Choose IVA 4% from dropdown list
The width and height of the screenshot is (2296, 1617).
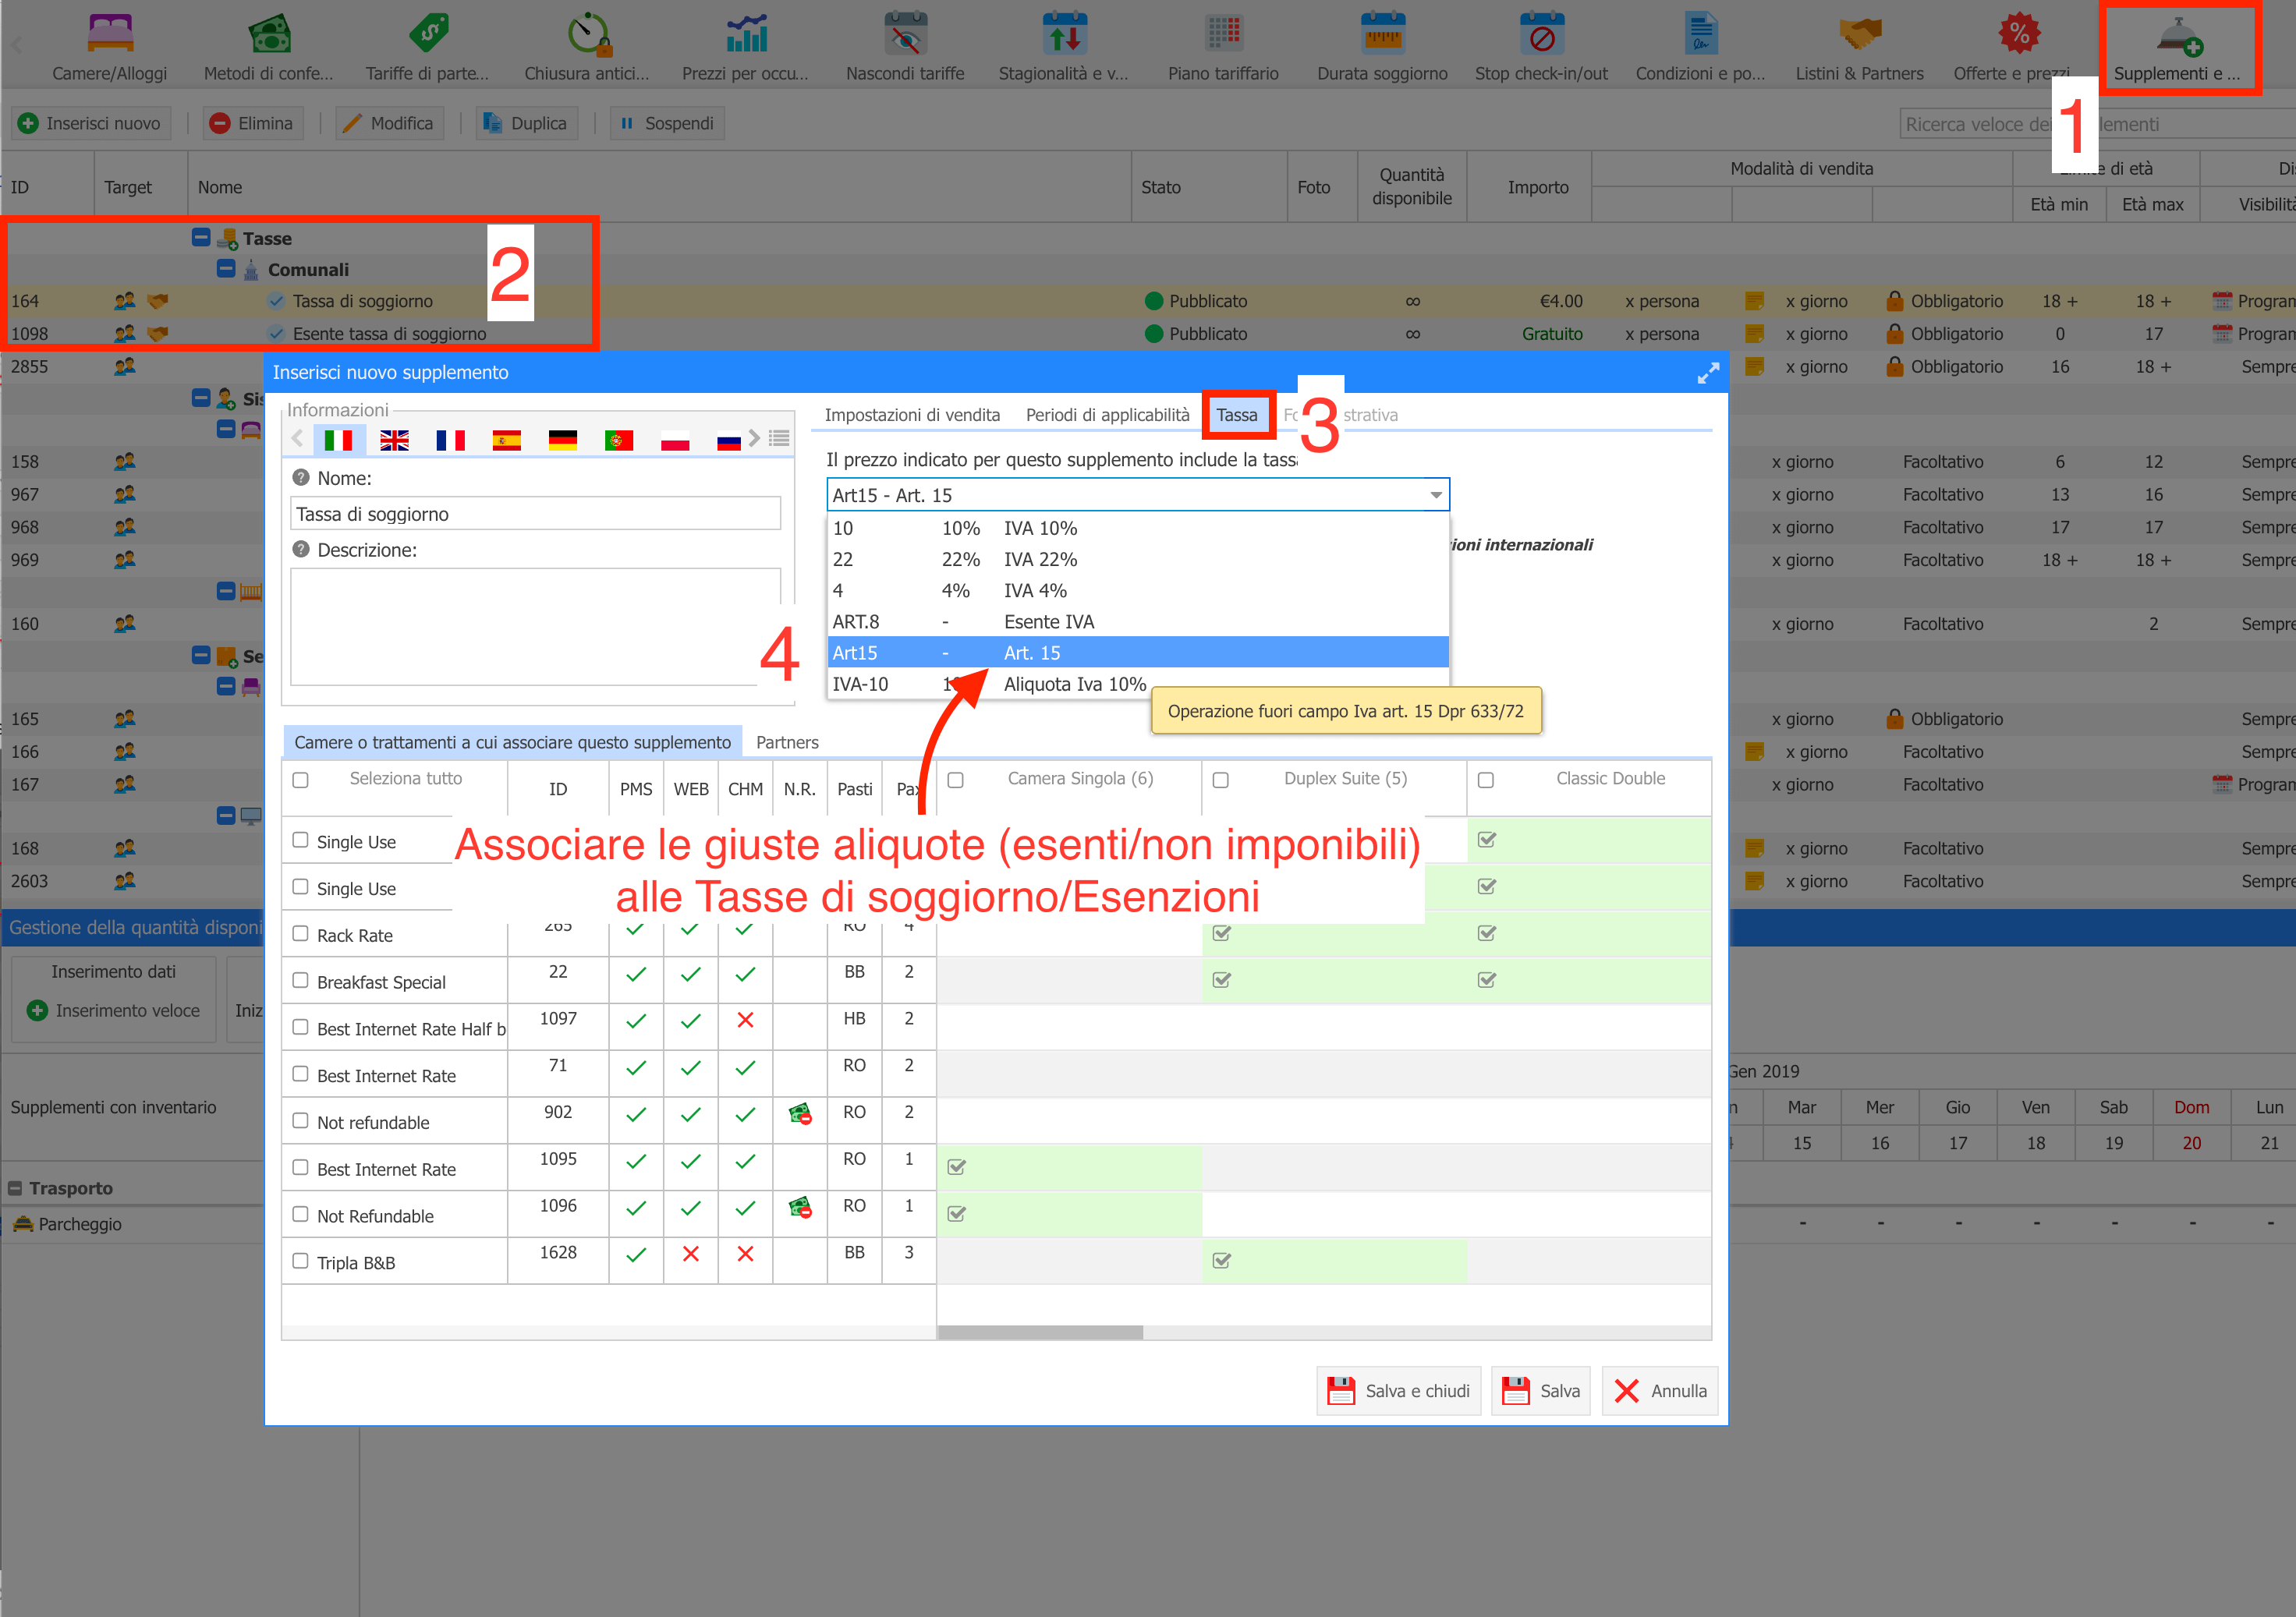tap(1138, 590)
